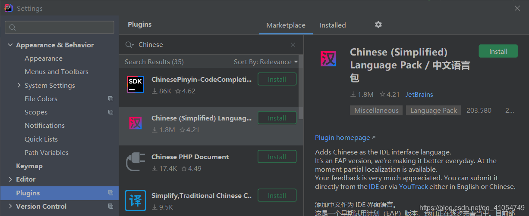This screenshot has width=529, height=216.
Task: Expand the System Settings node
Action: pos(19,85)
